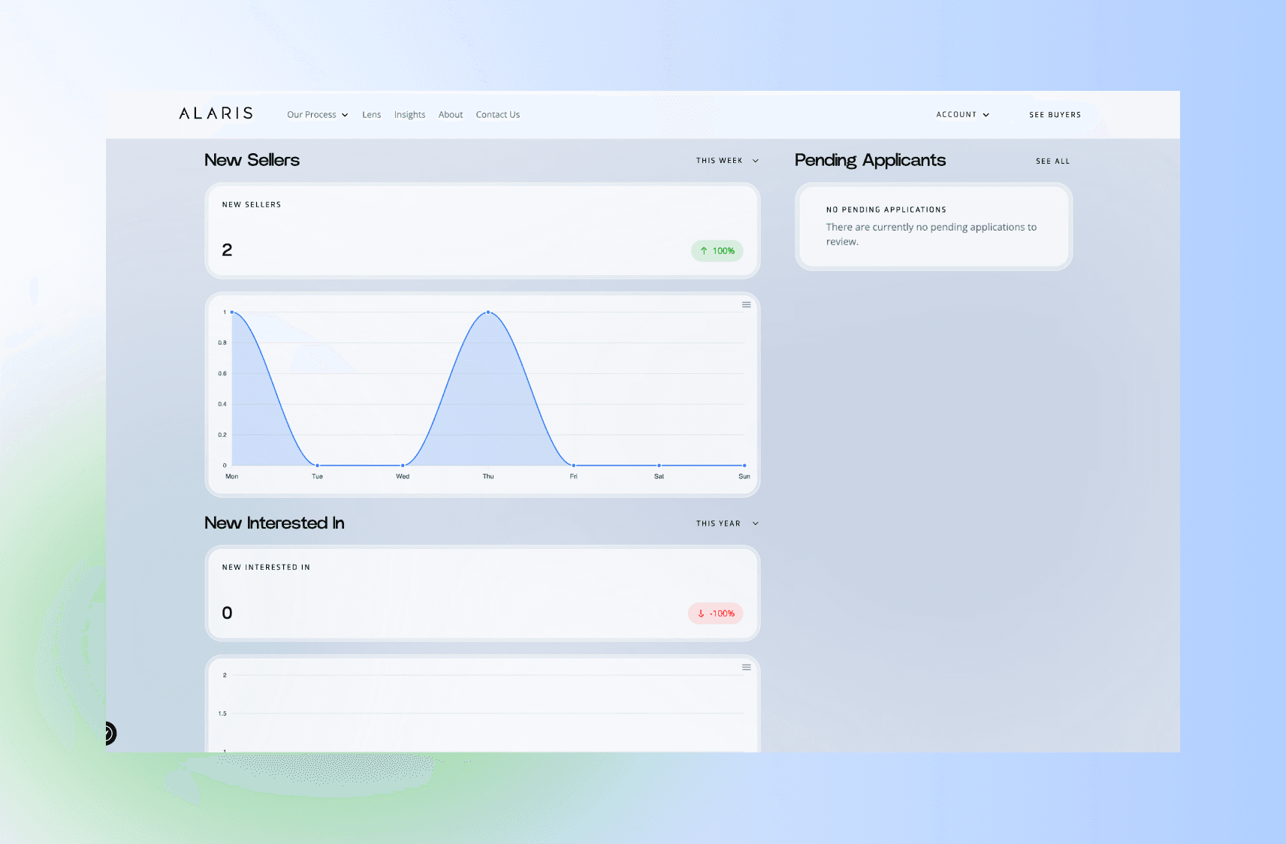Click See All pending applicants
The height and width of the screenshot is (844, 1286).
pos(1052,161)
